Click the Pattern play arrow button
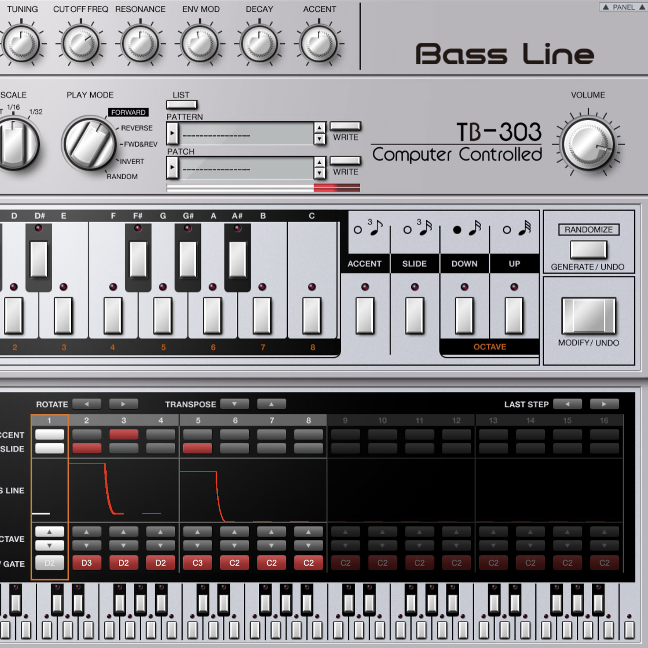Image resolution: width=648 pixels, height=648 pixels. 172,133
